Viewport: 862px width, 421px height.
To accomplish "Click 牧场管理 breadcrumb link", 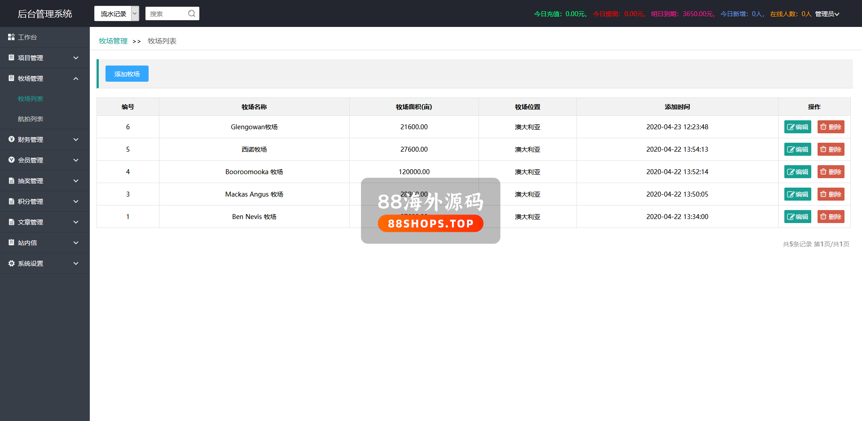I will [113, 41].
